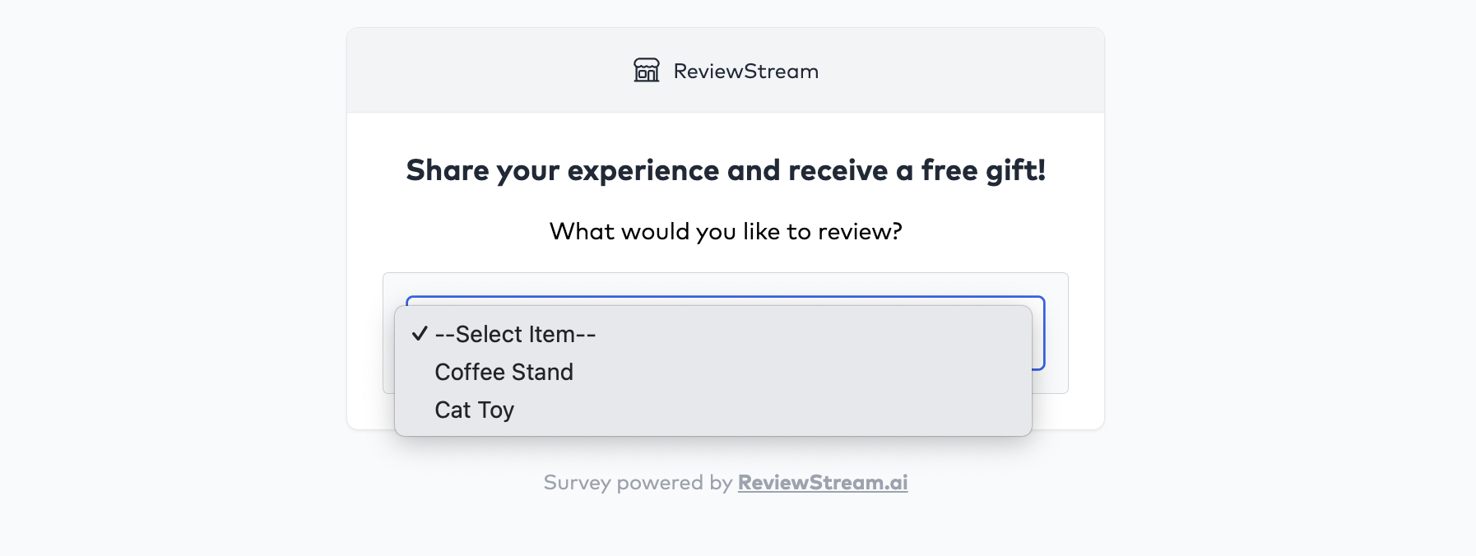The height and width of the screenshot is (556, 1476).
Task: Click the "Survey powered by" footer text
Action: click(x=638, y=483)
